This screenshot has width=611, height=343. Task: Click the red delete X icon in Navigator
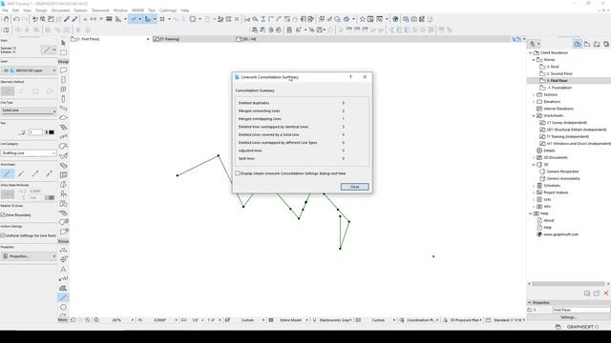coord(606,293)
